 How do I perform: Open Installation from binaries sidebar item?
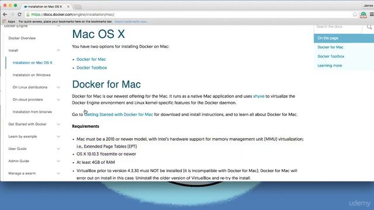[x=32, y=112]
